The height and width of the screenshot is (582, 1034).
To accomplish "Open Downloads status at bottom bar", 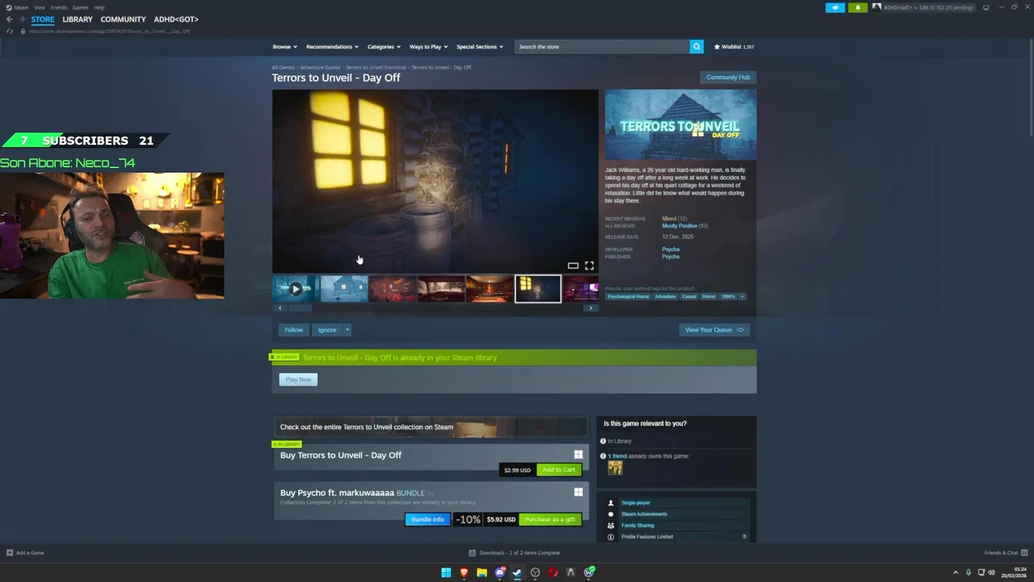I will point(515,553).
